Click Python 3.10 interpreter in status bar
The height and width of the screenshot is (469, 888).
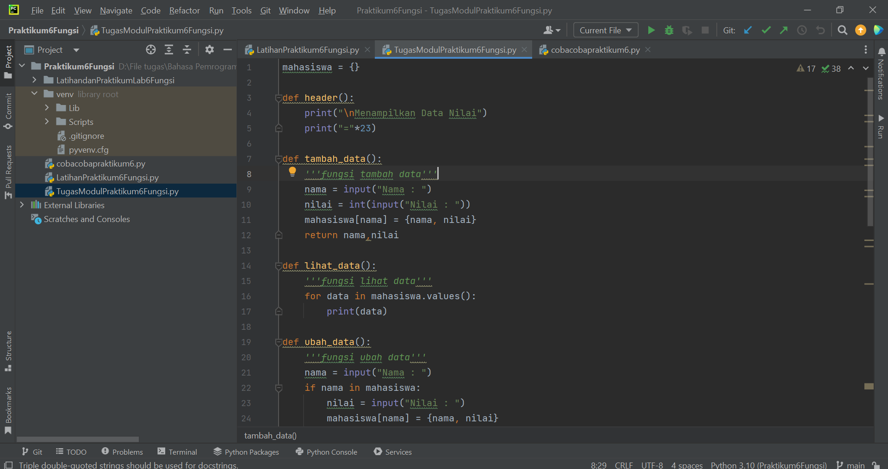point(769,465)
